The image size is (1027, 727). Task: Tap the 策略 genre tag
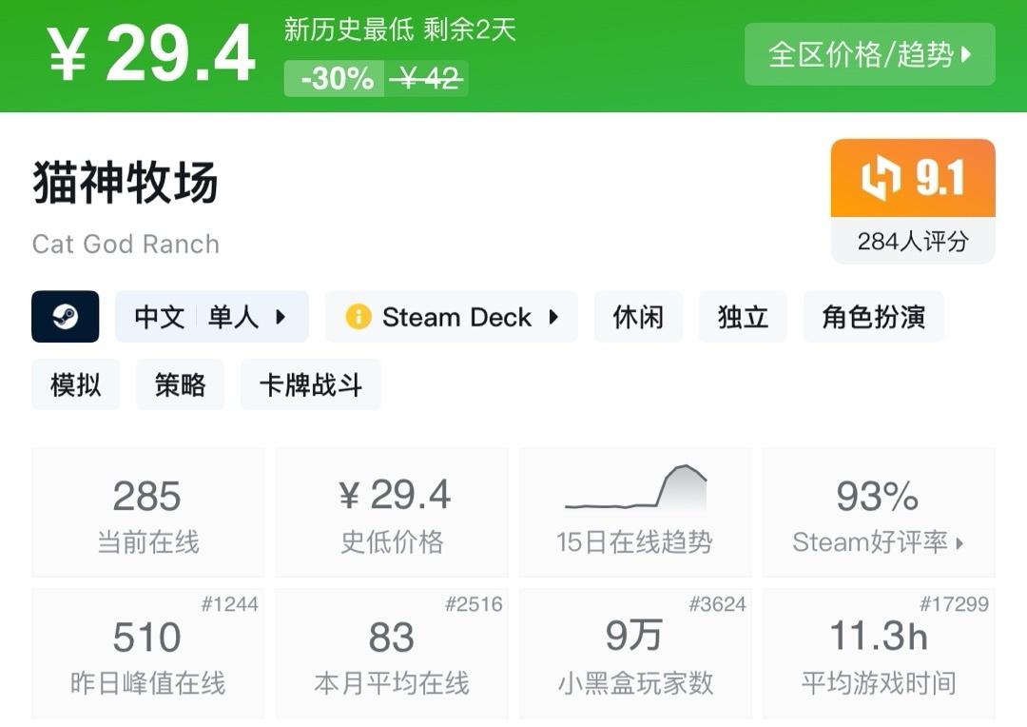pyautogui.click(x=180, y=384)
